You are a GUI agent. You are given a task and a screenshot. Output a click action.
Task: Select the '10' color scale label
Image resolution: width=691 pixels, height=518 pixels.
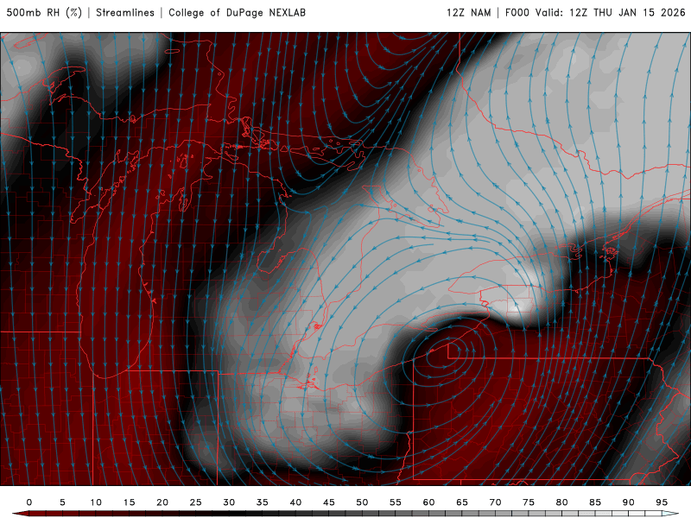point(96,502)
